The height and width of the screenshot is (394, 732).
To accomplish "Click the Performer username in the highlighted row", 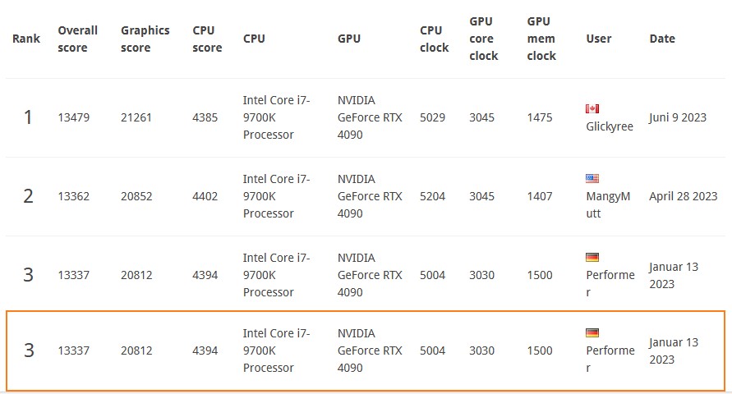I will tap(610, 359).
